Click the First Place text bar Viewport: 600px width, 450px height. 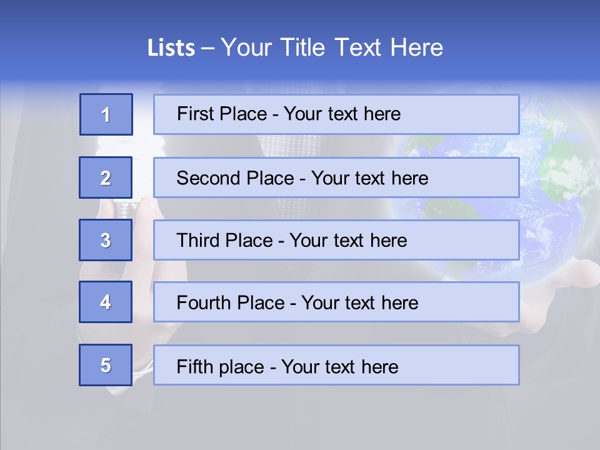336,114
